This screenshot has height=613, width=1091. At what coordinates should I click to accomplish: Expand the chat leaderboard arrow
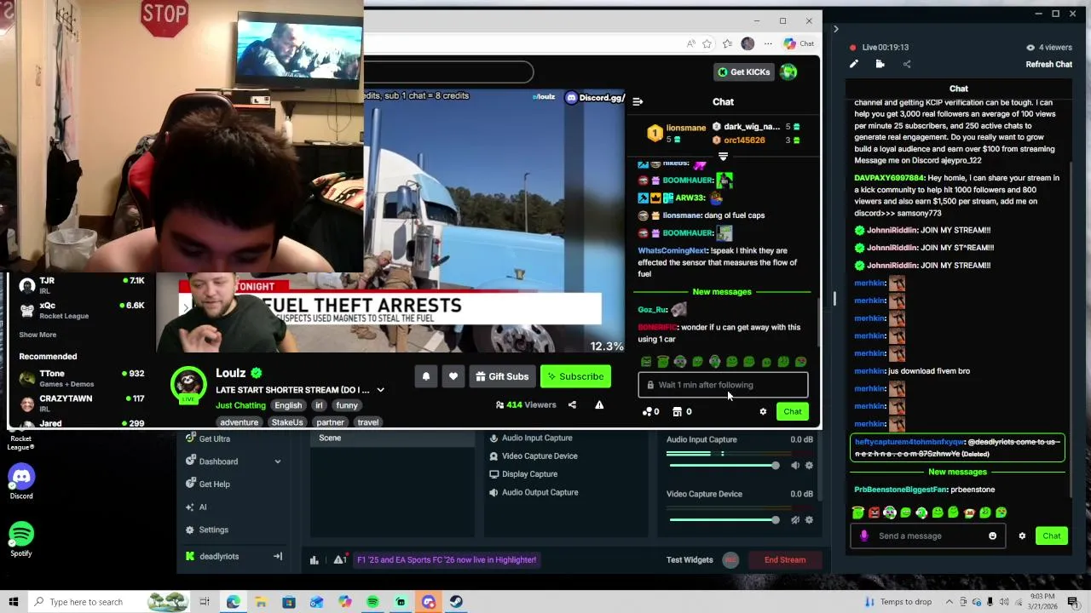pyautogui.click(x=723, y=157)
